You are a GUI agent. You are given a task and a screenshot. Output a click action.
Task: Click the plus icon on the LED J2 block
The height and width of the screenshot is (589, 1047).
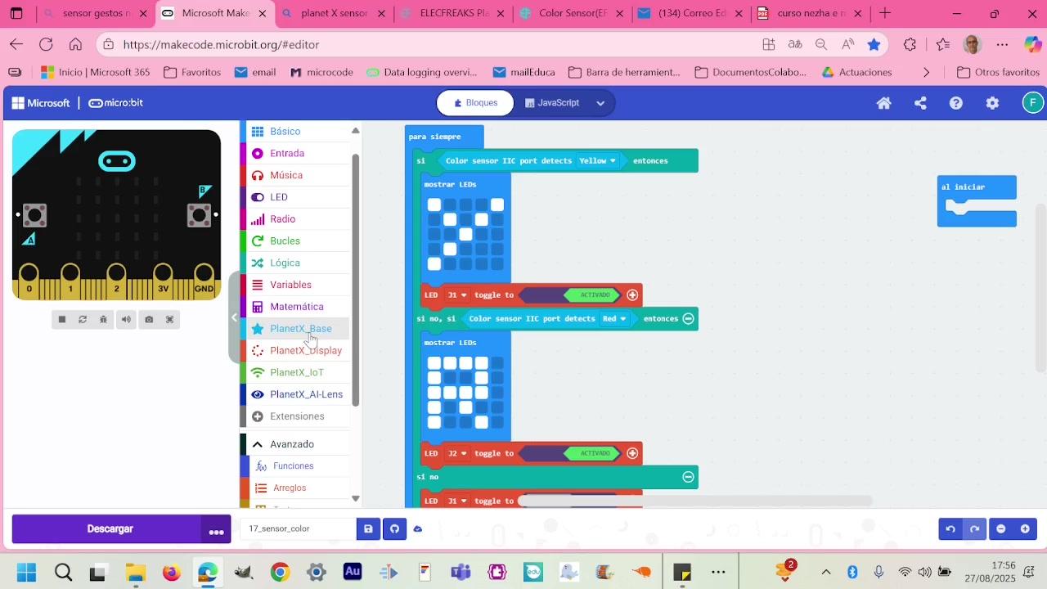click(x=632, y=453)
